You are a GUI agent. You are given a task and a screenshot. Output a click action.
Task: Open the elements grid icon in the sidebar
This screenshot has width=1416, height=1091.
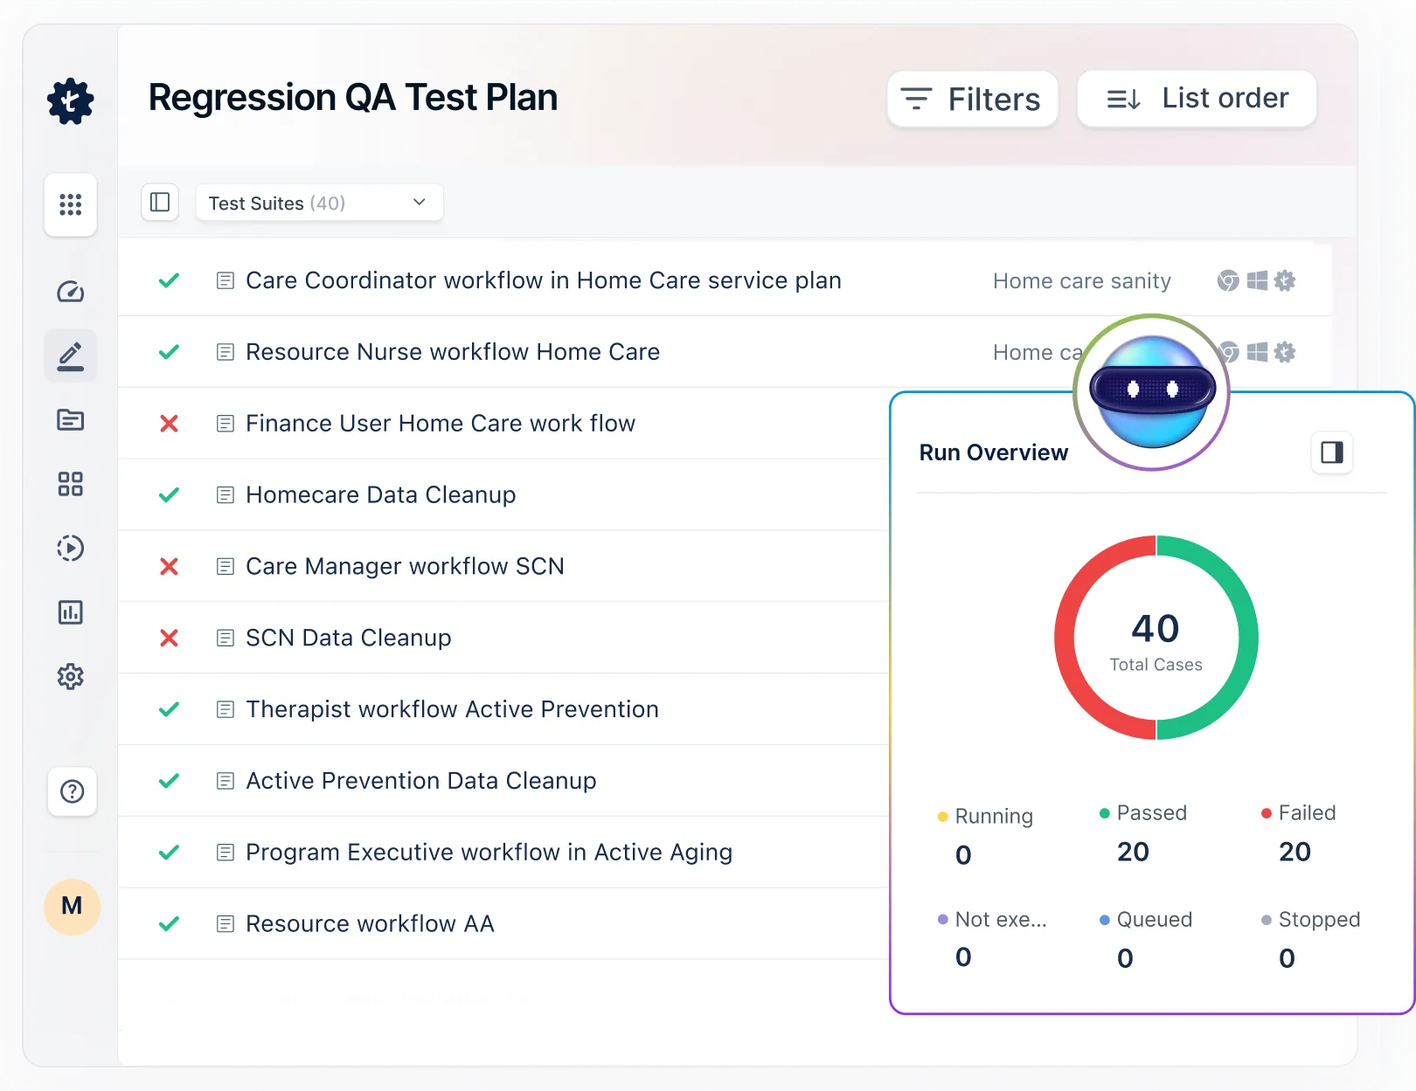coord(70,484)
